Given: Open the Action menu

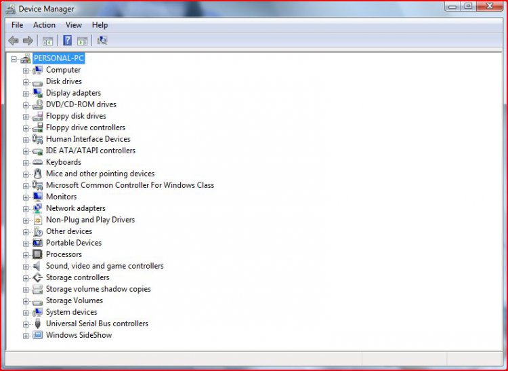Looking at the screenshot, I should pyautogui.click(x=44, y=25).
